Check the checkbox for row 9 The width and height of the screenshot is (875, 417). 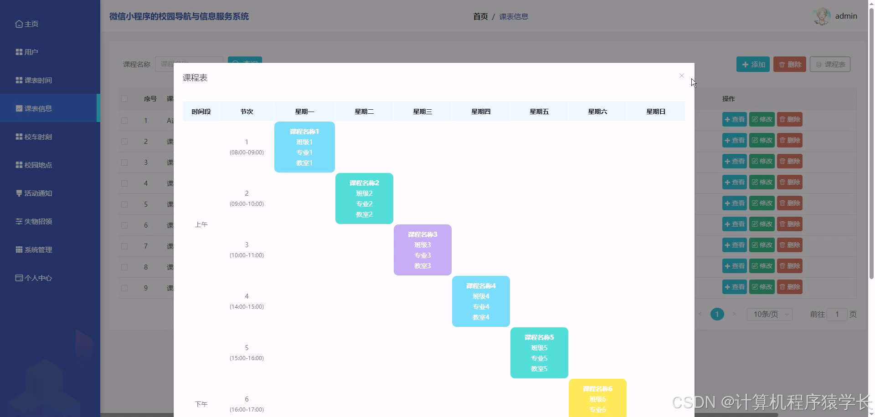point(124,288)
